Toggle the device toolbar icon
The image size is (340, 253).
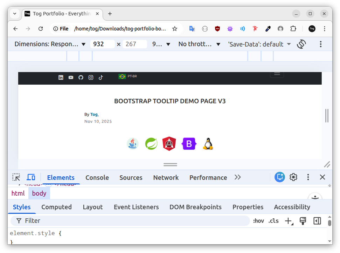[31, 177]
